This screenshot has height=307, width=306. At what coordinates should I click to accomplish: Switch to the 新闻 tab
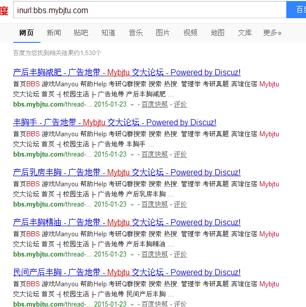pyautogui.click(x=54, y=33)
